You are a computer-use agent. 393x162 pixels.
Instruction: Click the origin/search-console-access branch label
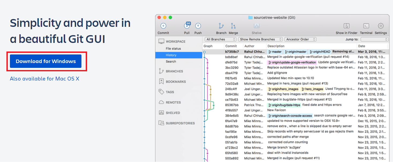(290, 116)
